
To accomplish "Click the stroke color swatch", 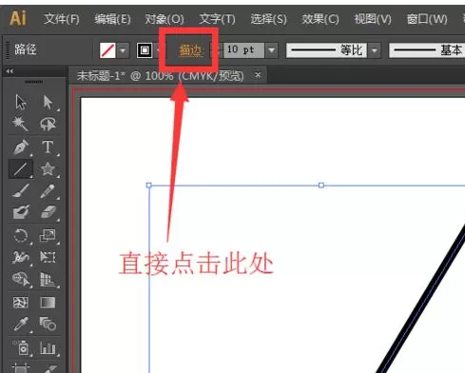I will click(x=145, y=50).
